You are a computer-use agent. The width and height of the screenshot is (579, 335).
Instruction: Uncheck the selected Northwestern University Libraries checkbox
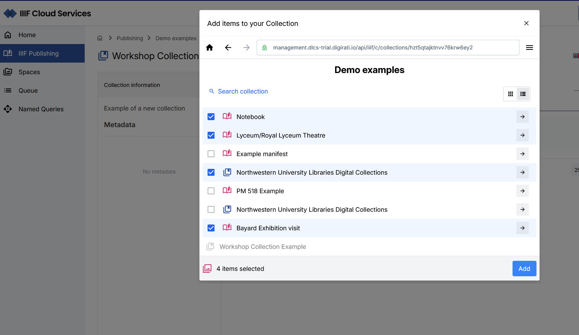(x=211, y=172)
